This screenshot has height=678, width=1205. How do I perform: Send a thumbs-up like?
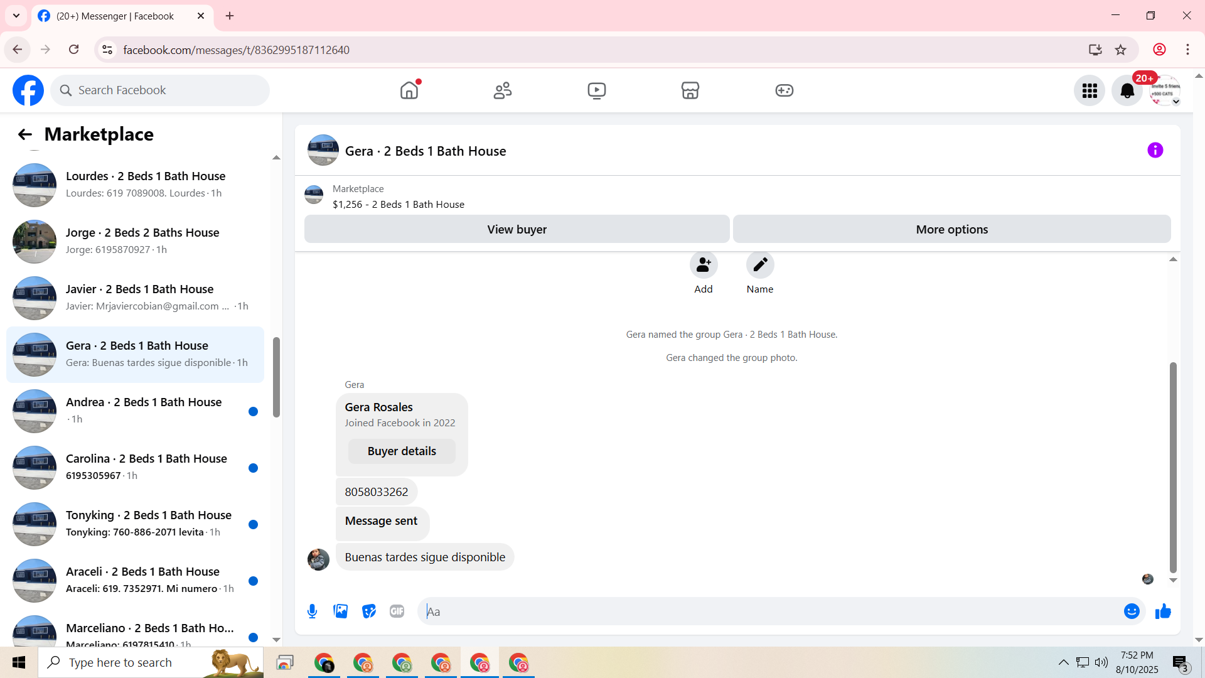coord(1163,611)
